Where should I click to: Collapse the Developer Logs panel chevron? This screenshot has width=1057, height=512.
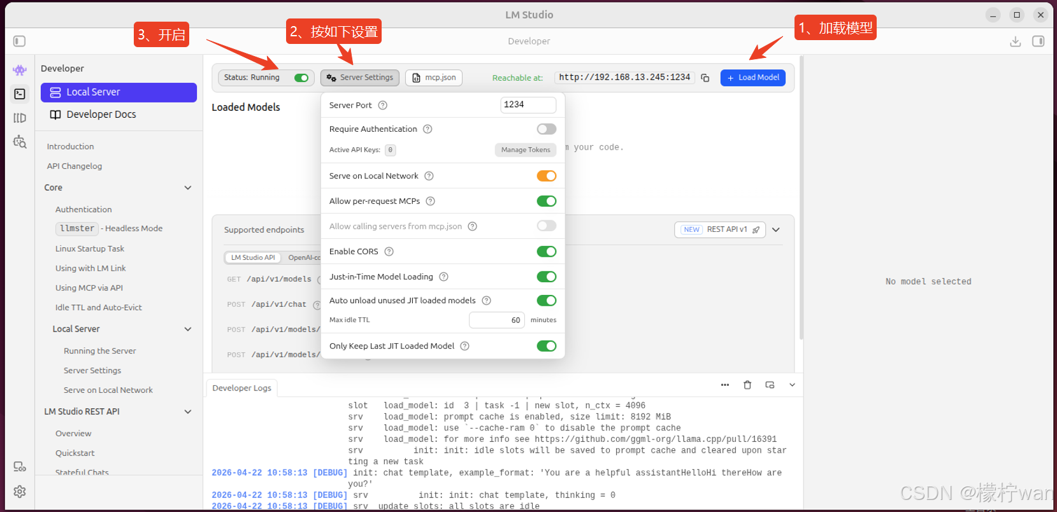tap(792, 385)
